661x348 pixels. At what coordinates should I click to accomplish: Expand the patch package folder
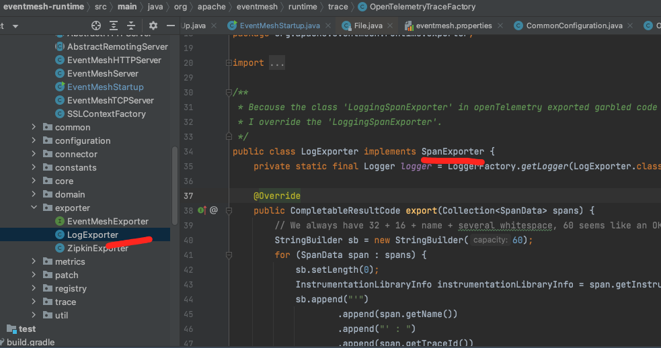(34, 275)
